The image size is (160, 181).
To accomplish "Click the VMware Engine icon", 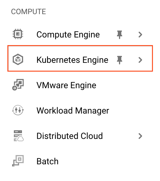I will 18,85.
